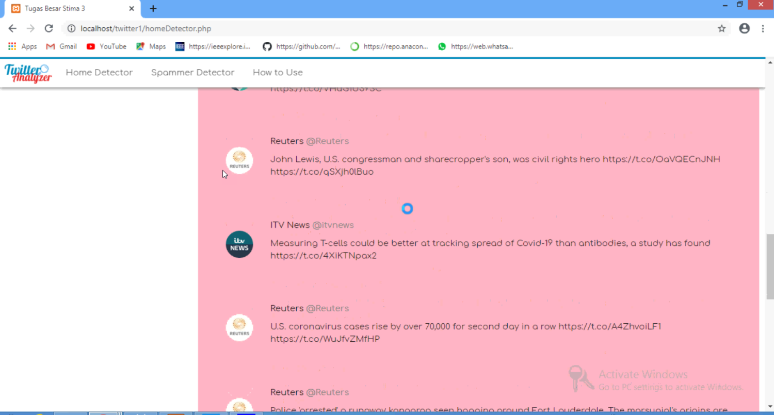Open a new browser tab
The image size is (774, 415).
153,9
